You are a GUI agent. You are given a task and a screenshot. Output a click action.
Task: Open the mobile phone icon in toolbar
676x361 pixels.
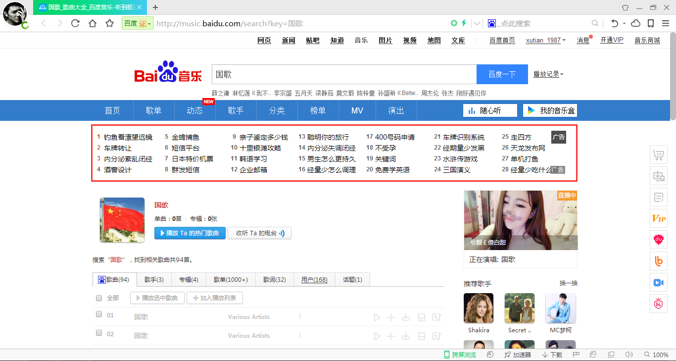coord(651,23)
